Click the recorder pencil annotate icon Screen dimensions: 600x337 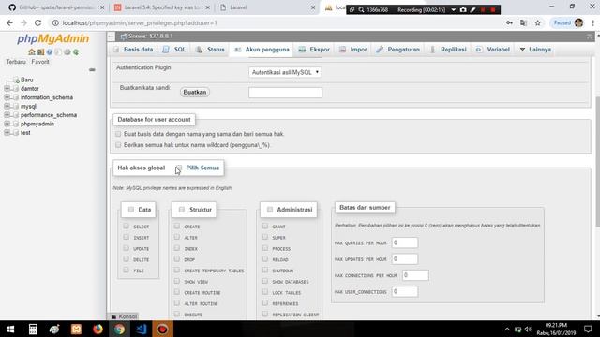pos(472,9)
